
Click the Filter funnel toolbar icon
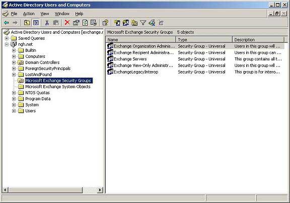click(143, 23)
